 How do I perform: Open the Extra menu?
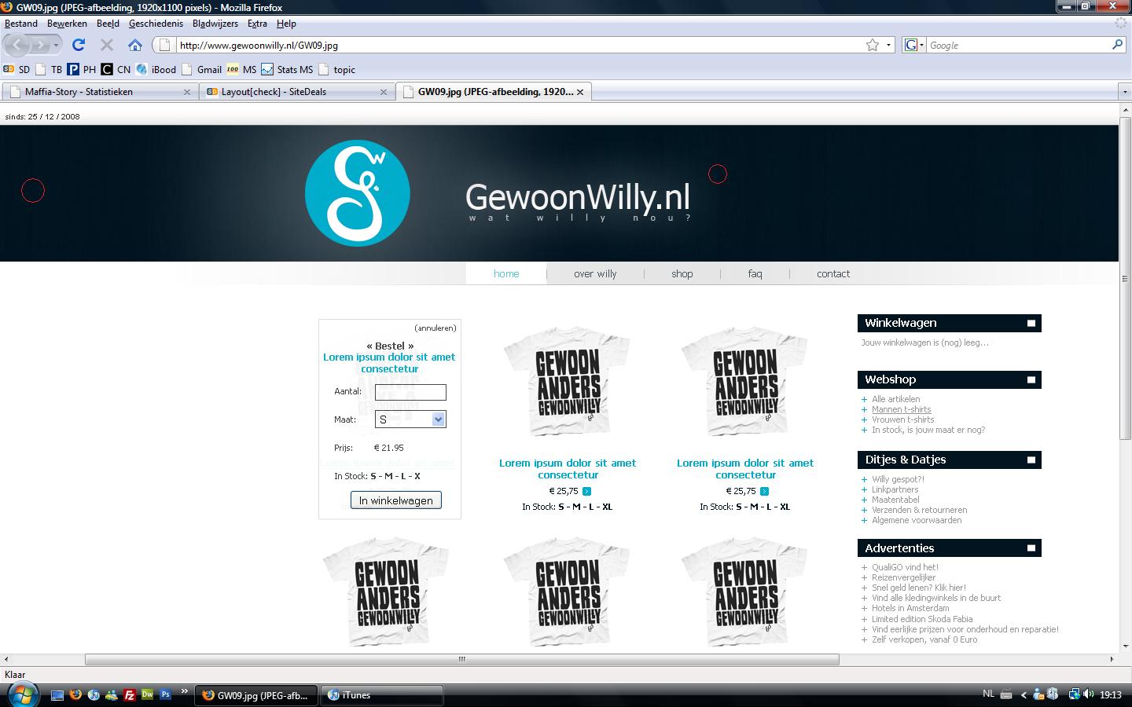click(x=257, y=24)
